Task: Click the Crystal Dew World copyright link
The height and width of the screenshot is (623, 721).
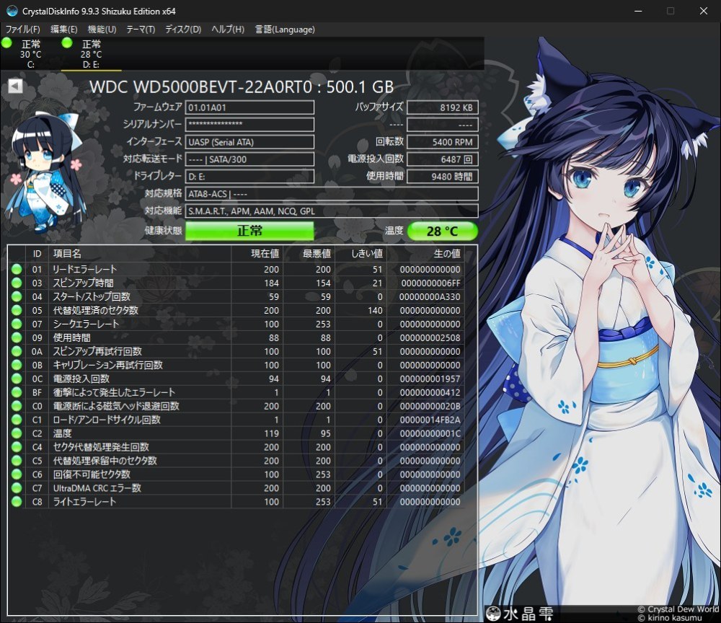Action: pos(678,609)
